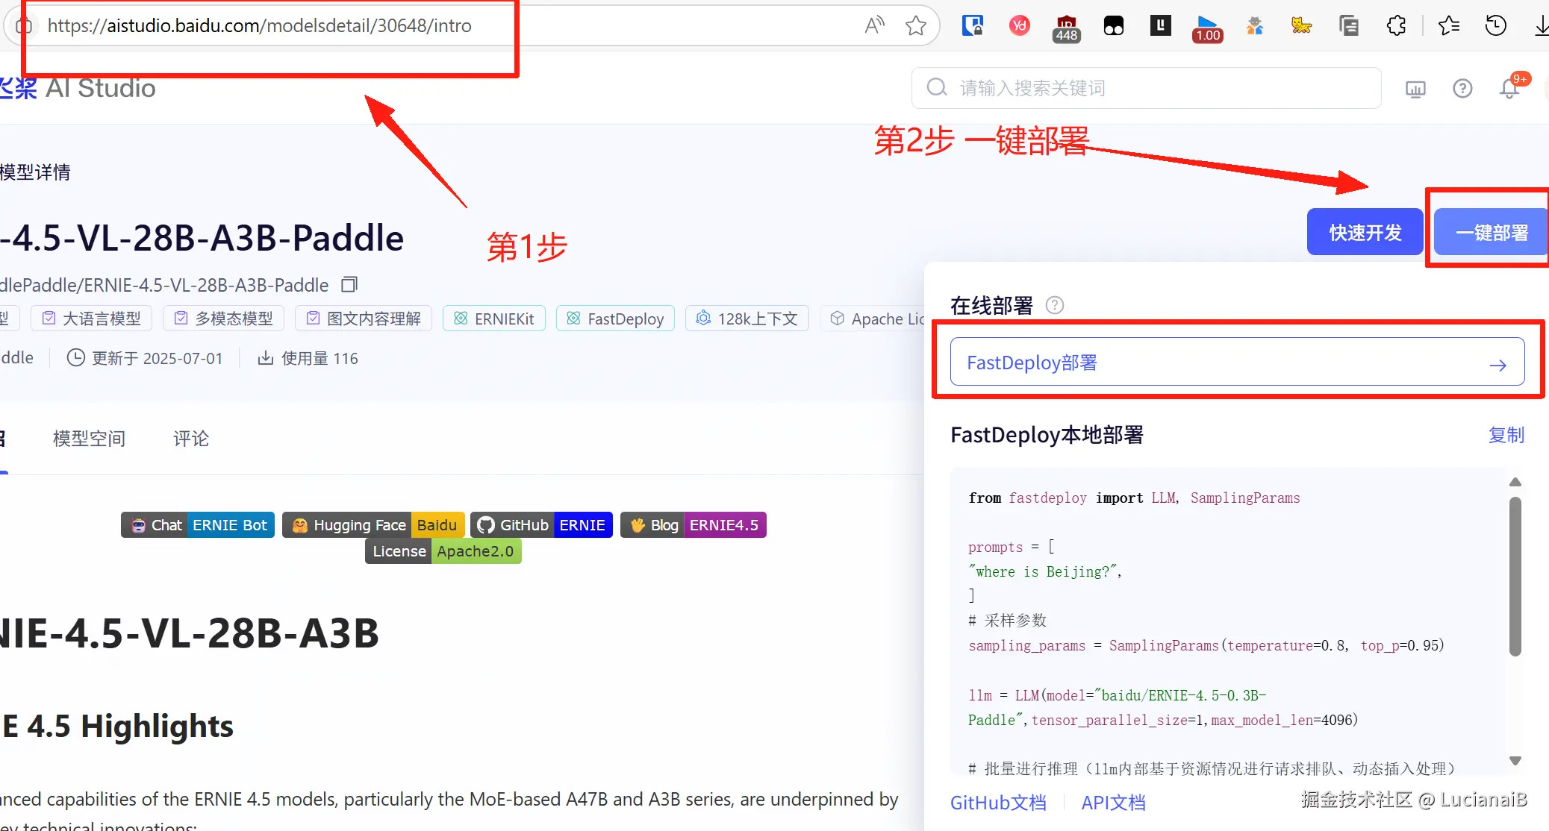Switch to the 模型空间 tab

pyautogui.click(x=89, y=439)
